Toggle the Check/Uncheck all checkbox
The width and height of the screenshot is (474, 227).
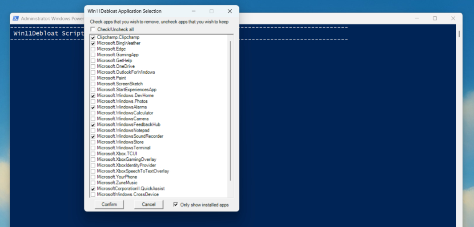click(x=93, y=29)
